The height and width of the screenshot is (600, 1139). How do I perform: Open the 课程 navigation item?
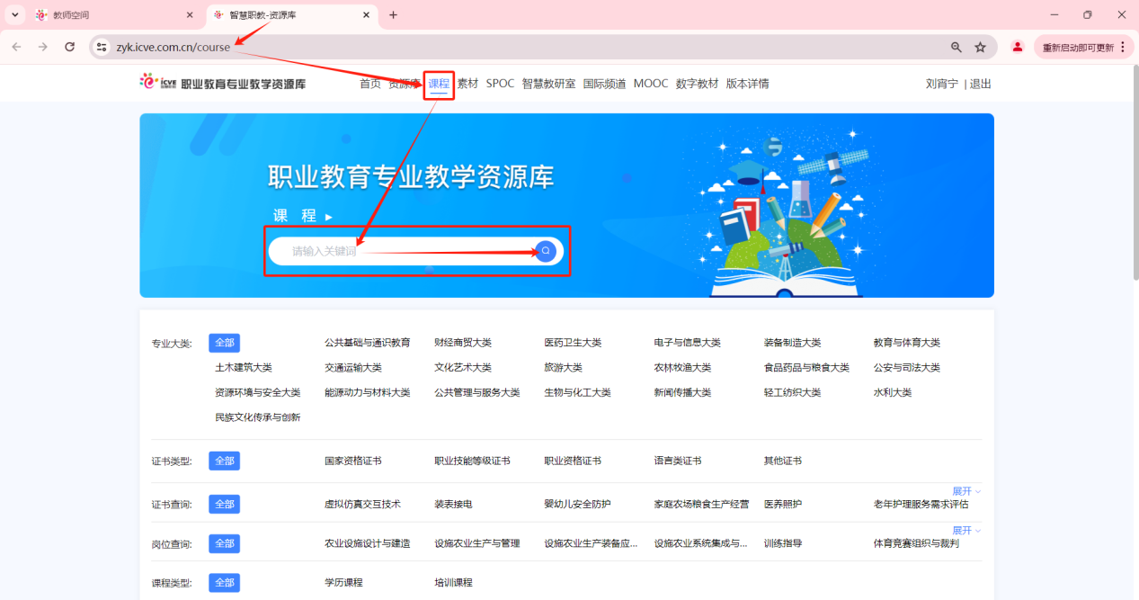pyautogui.click(x=438, y=83)
